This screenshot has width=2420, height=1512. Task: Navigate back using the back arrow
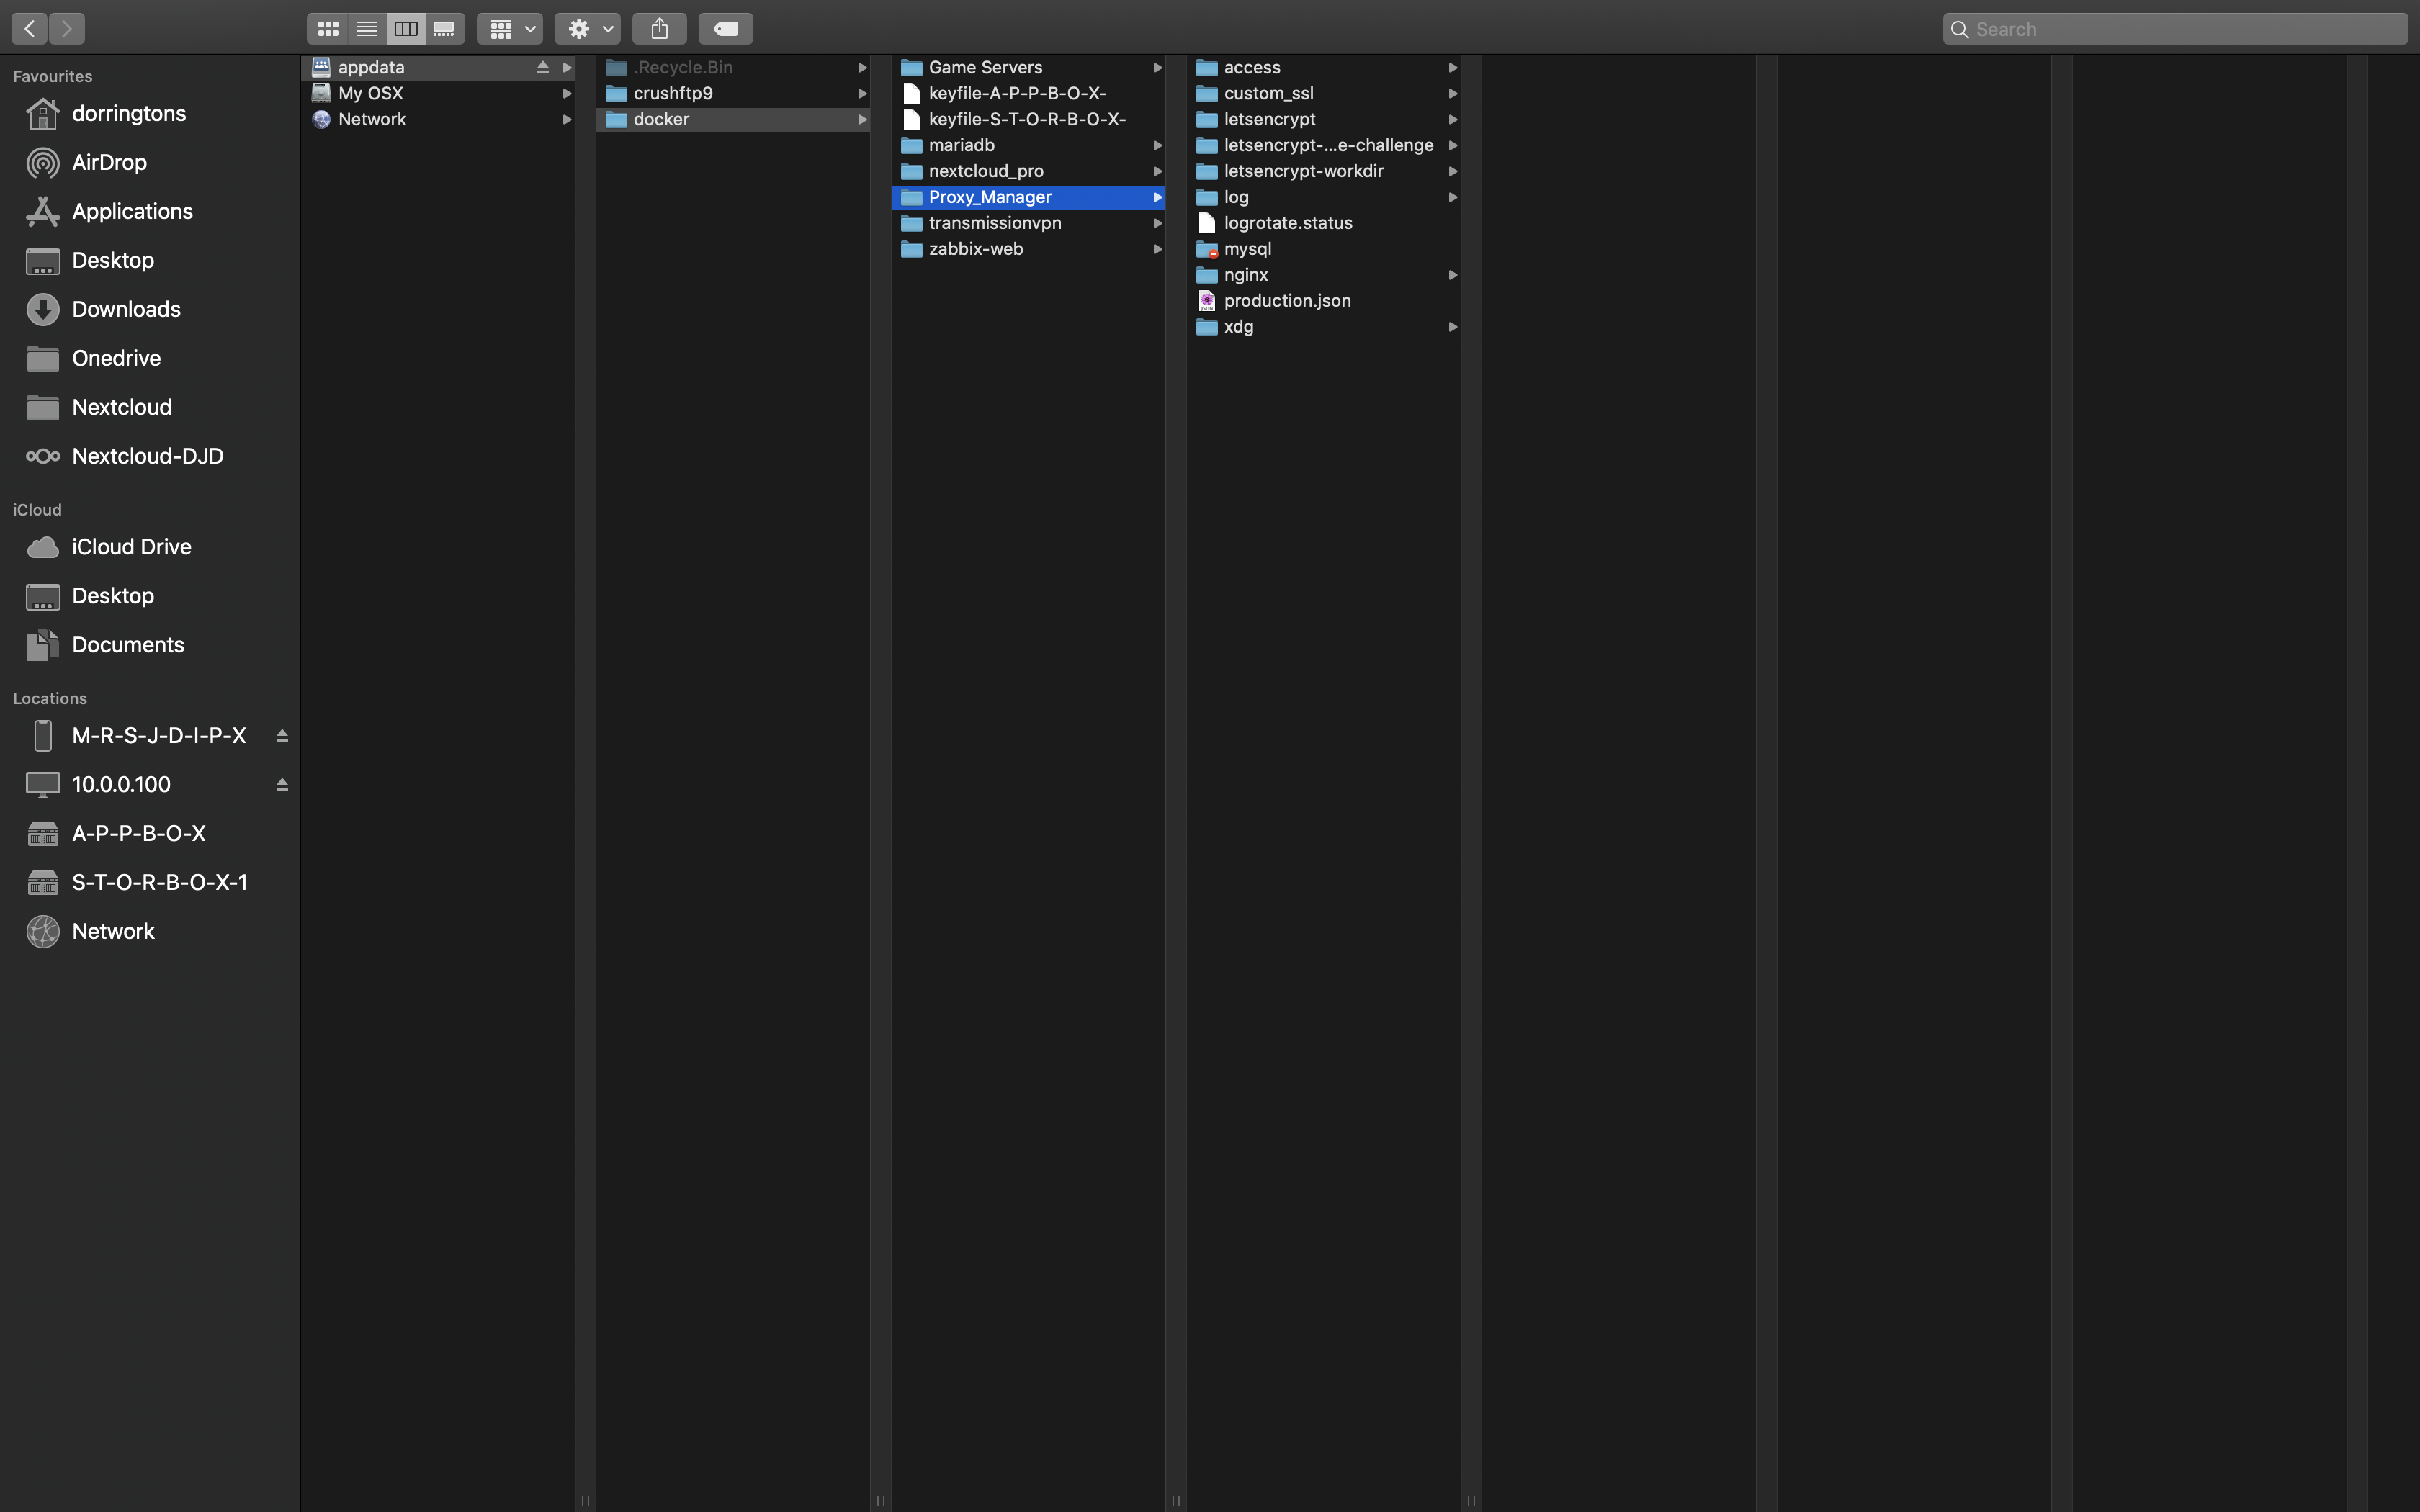pyautogui.click(x=29, y=28)
